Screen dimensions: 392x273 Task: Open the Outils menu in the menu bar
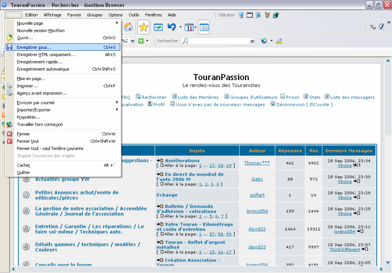(x=134, y=15)
